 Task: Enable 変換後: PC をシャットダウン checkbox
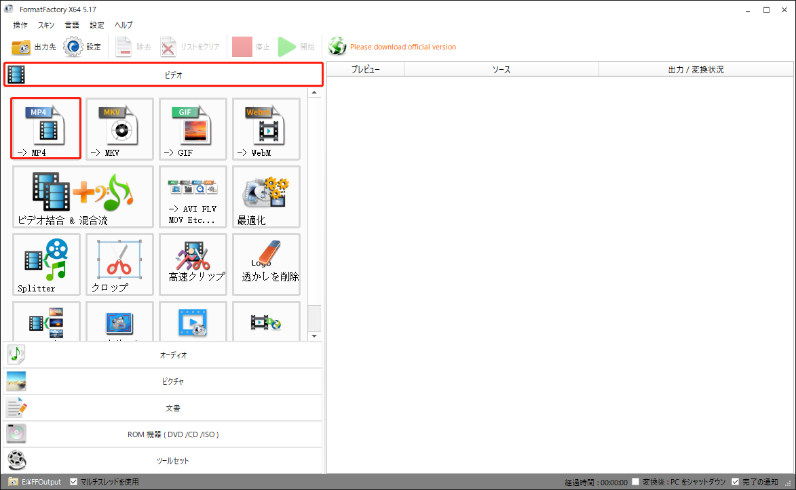click(x=636, y=482)
